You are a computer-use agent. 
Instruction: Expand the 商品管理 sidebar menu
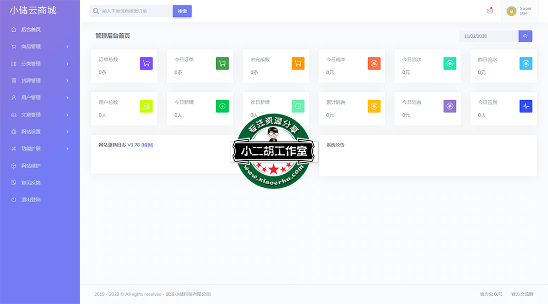point(39,47)
